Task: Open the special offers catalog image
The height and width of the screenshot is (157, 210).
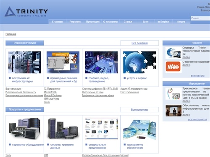Action: (101, 129)
